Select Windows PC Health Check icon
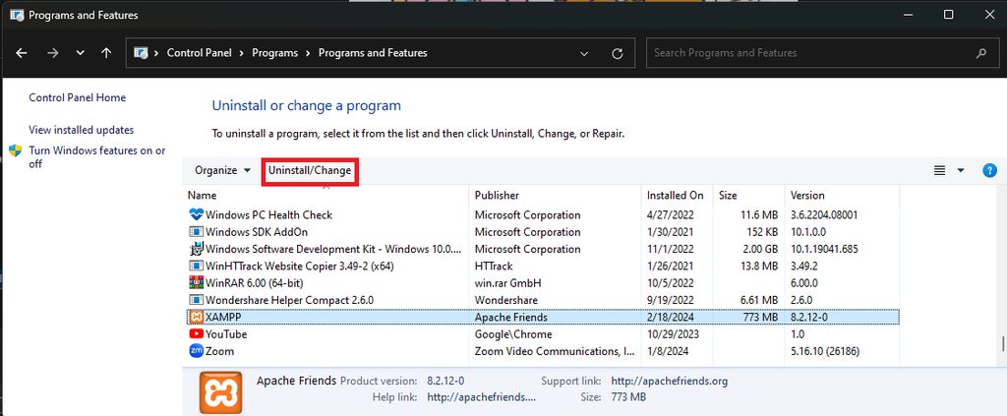The height and width of the screenshot is (416, 1007). (x=197, y=215)
